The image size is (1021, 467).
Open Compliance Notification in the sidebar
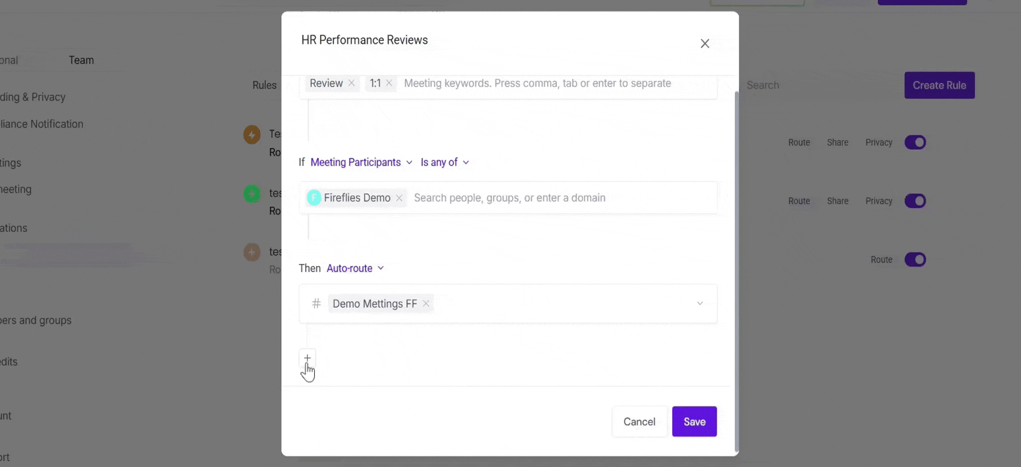pos(41,124)
